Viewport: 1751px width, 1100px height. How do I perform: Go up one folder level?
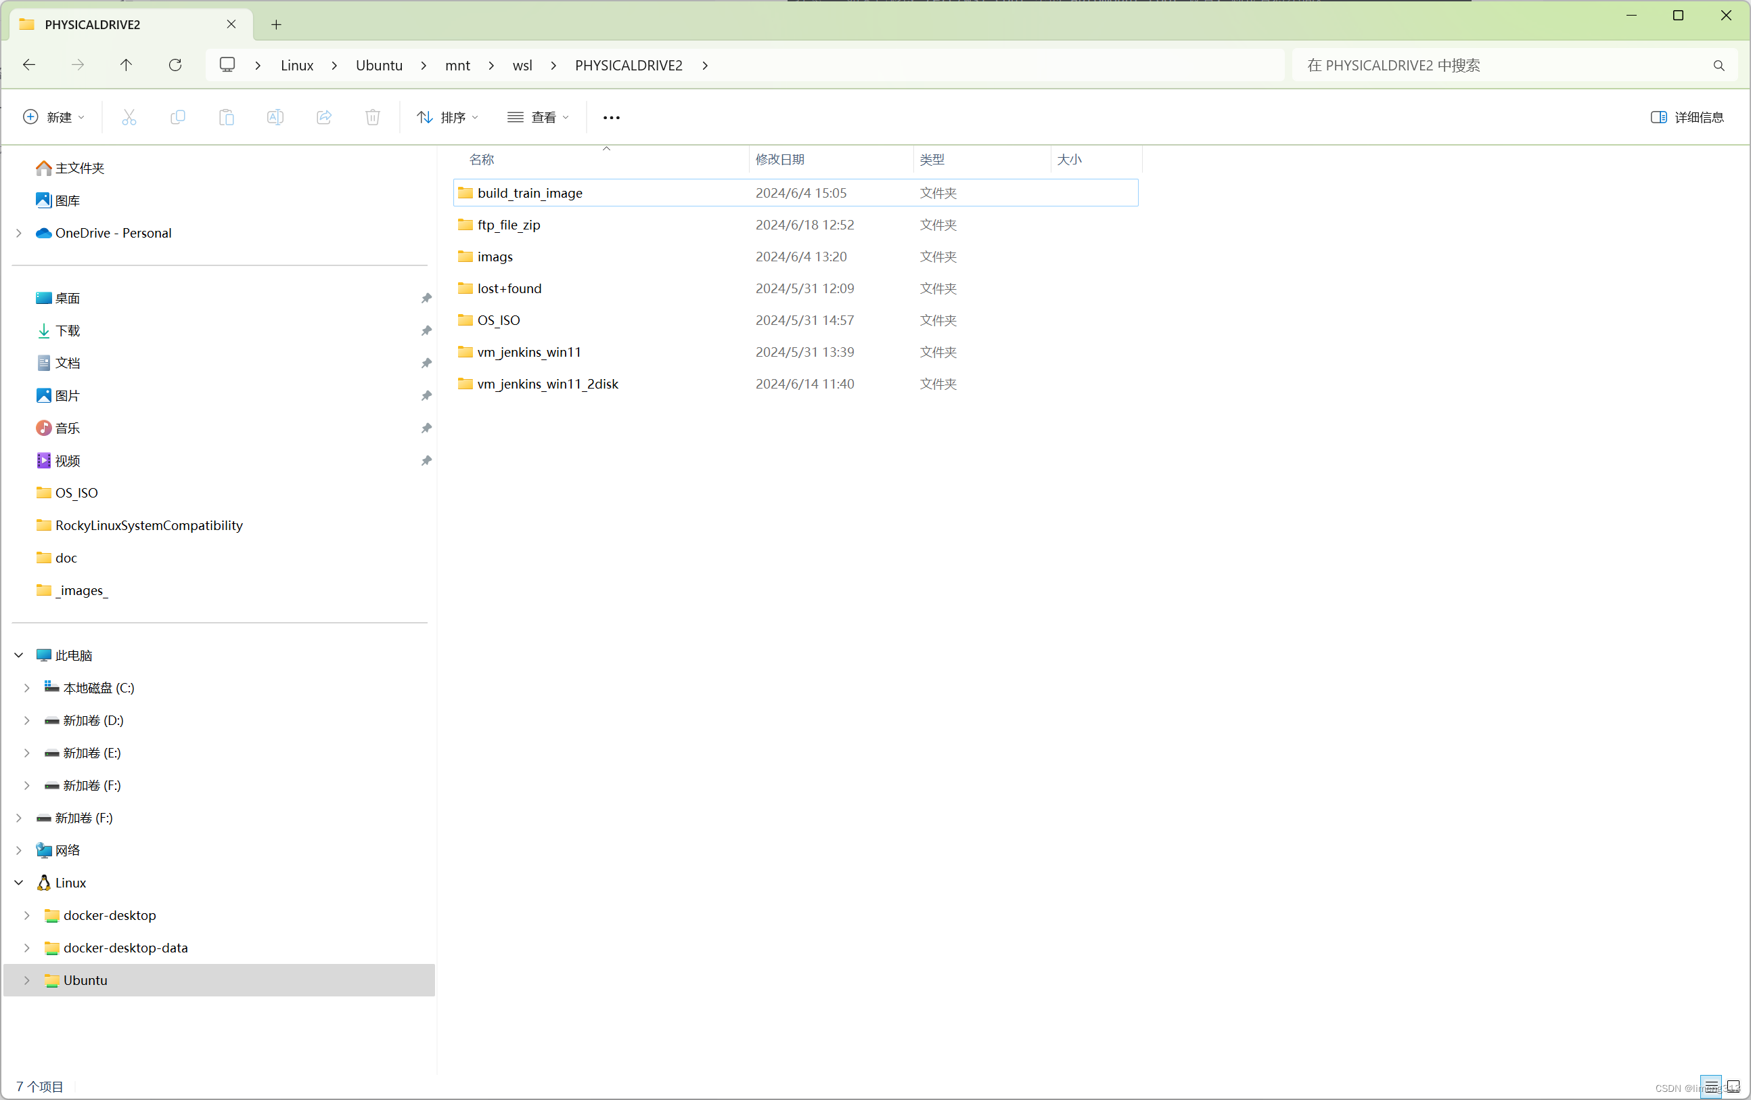126,66
